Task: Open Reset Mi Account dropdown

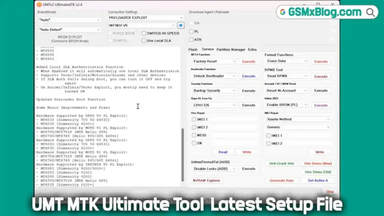Action: [x=286, y=90]
